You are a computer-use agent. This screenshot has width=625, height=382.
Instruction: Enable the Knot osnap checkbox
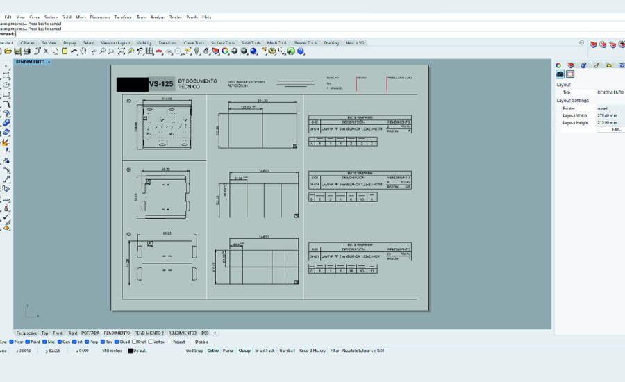[135, 342]
